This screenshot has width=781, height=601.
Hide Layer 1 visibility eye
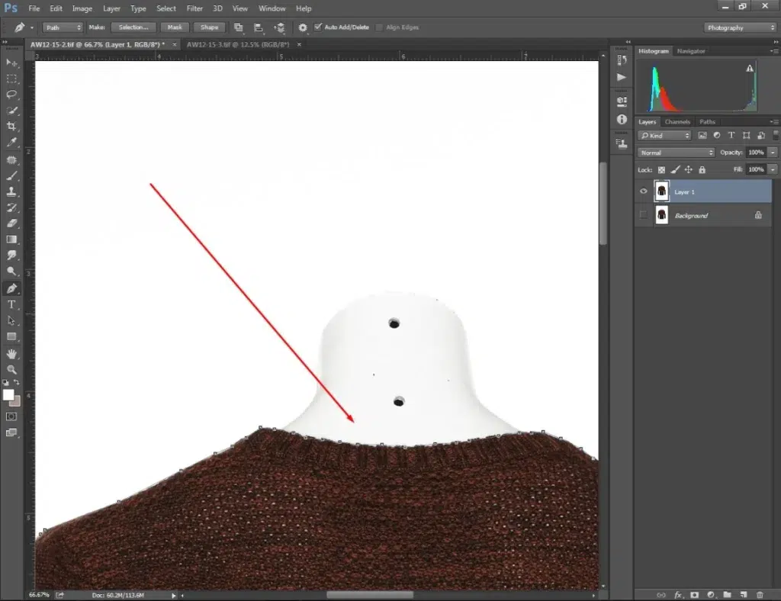(x=644, y=191)
